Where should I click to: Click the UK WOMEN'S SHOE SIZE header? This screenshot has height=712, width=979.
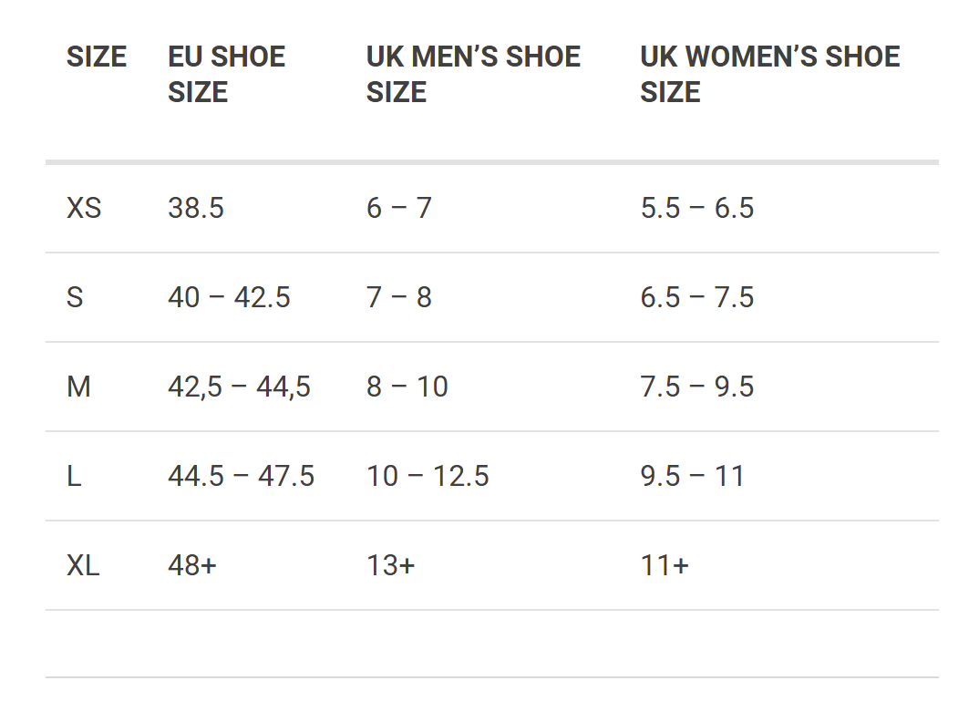(769, 74)
